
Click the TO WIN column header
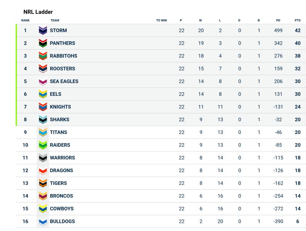pyautogui.click(x=161, y=20)
